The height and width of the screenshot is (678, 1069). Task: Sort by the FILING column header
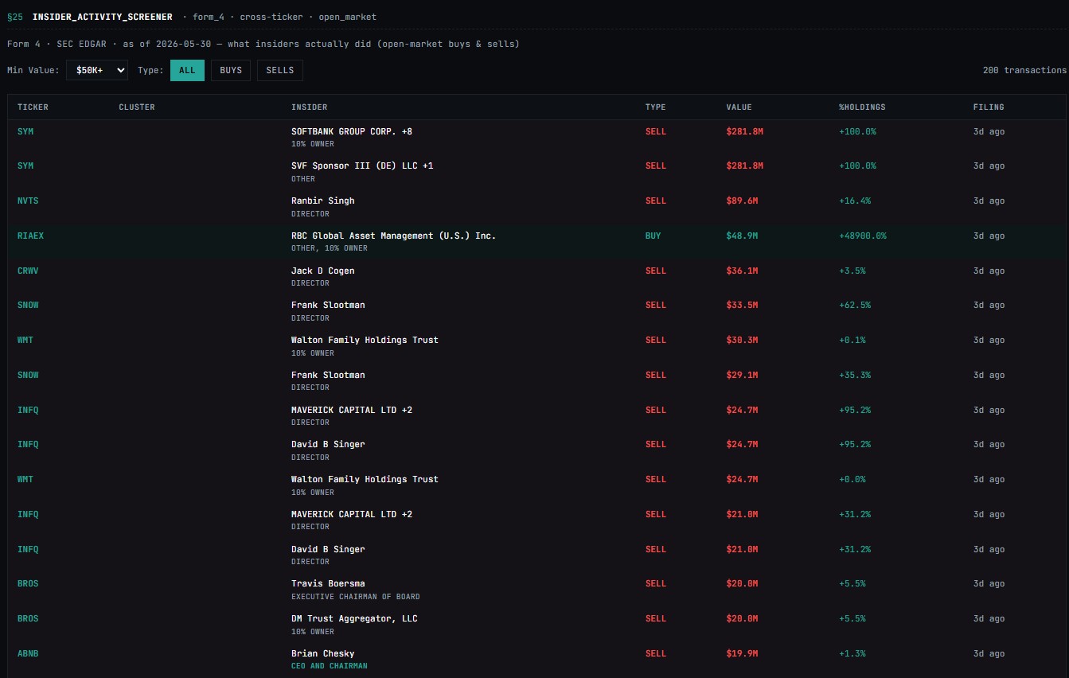989,107
